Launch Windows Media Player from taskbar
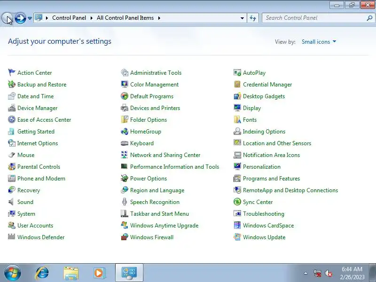Viewport: 376px width, 282px height. 99,273
